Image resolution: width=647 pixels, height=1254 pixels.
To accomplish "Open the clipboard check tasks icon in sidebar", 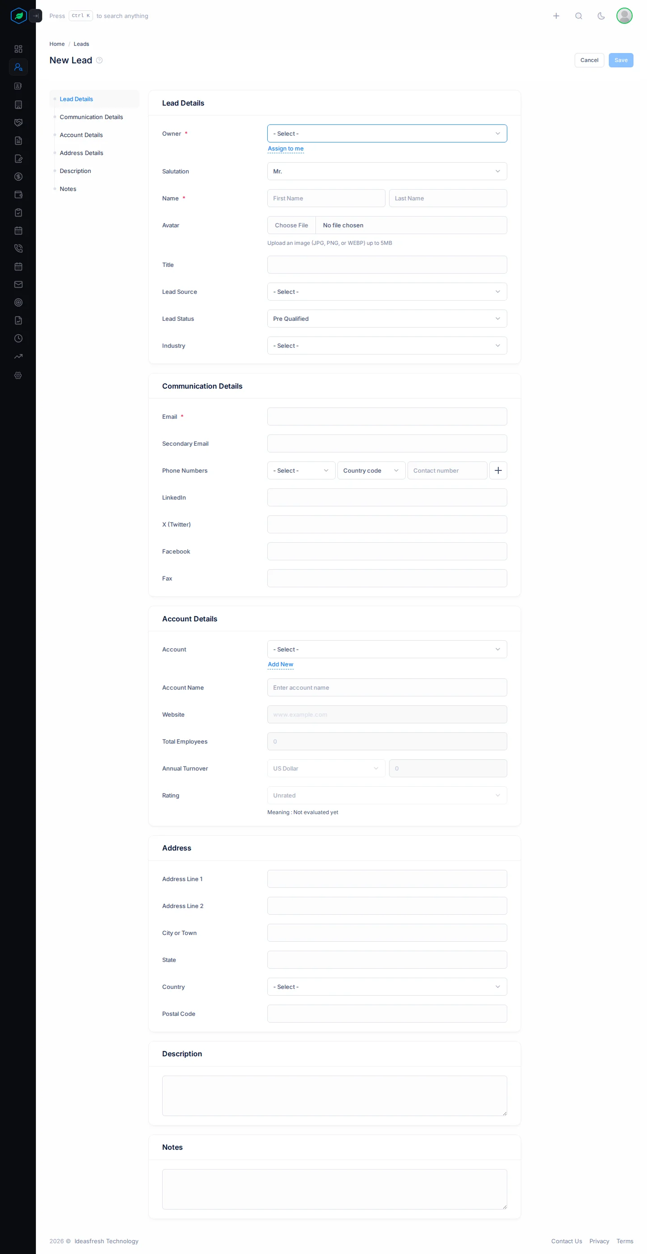I will [x=18, y=213].
